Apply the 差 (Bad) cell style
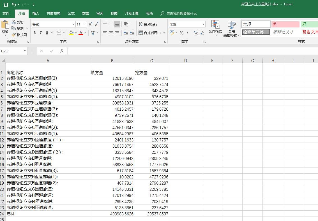 (285, 24)
